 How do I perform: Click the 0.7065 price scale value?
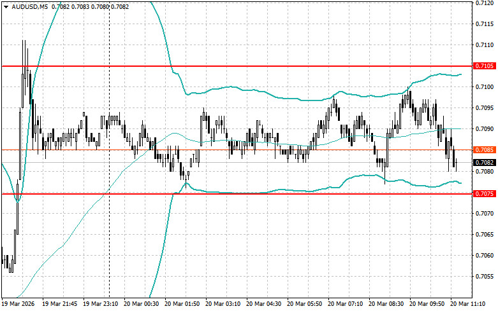coord(485,234)
